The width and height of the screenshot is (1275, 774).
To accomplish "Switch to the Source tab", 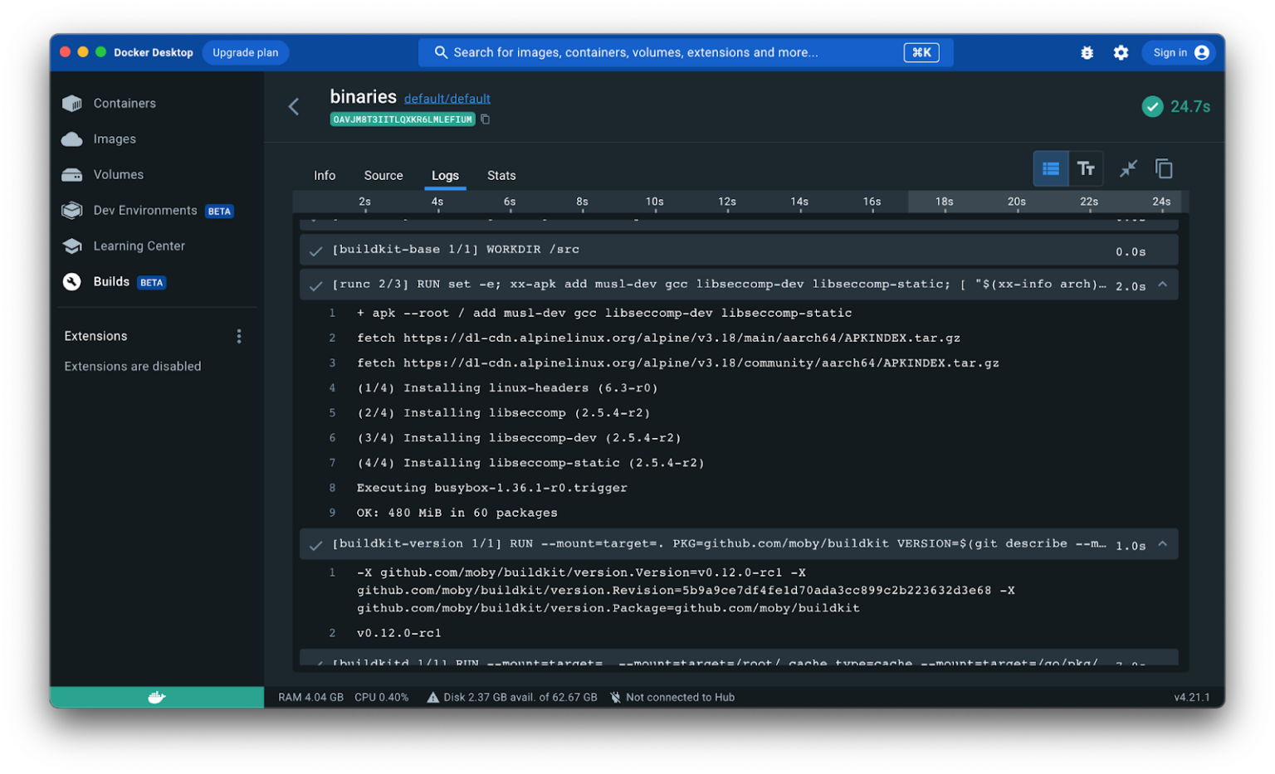I will 383,175.
